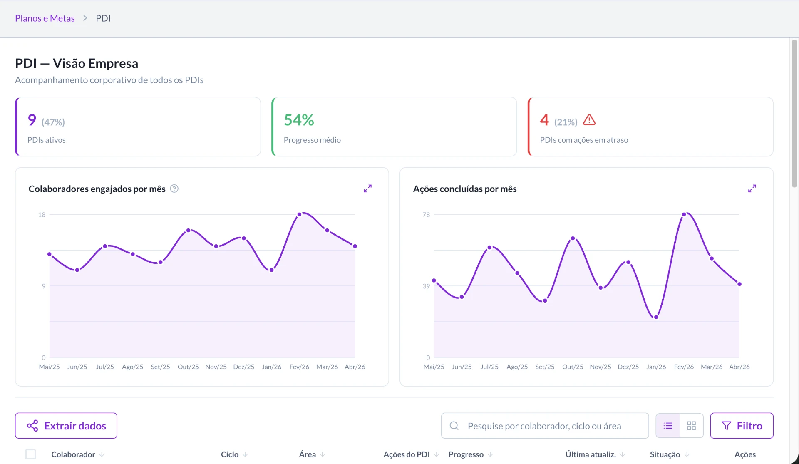
Task: Click the PDI — Visão Empresa heading
Action: 77,63
